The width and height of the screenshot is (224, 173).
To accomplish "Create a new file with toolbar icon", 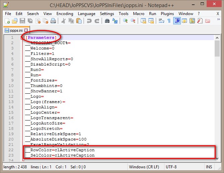I will (7, 21).
